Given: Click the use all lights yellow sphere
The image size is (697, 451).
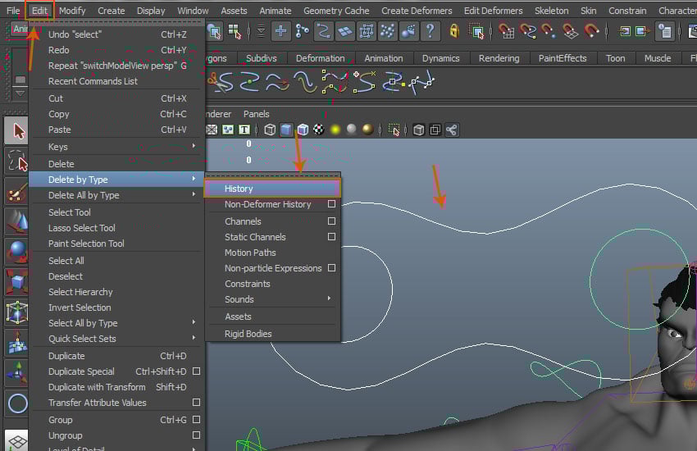Looking at the screenshot, I should [335, 130].
